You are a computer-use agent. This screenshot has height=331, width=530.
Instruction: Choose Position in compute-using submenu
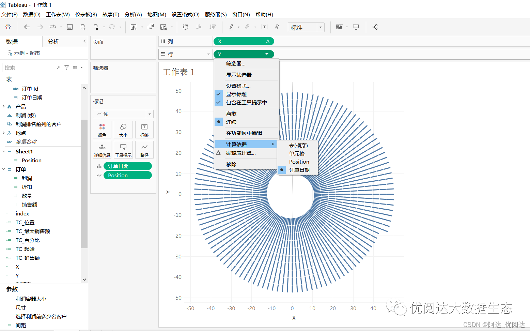pyautogui.click(x=298, y=162)
